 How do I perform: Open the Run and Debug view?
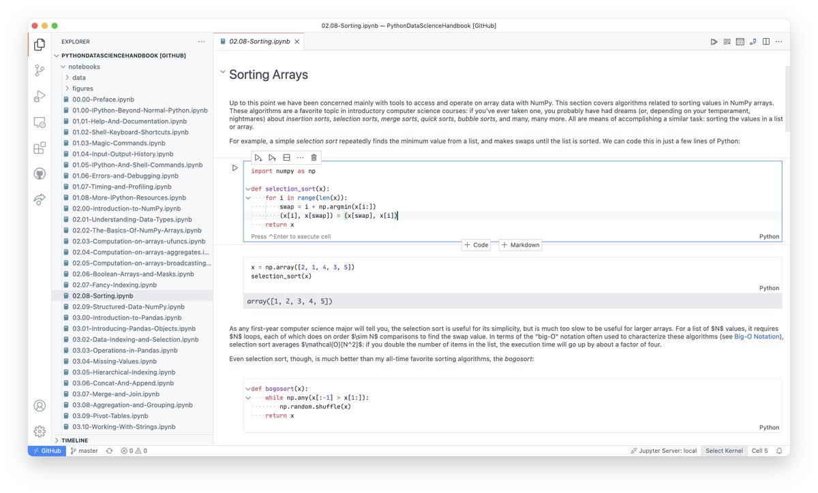(x=40, y=96)
